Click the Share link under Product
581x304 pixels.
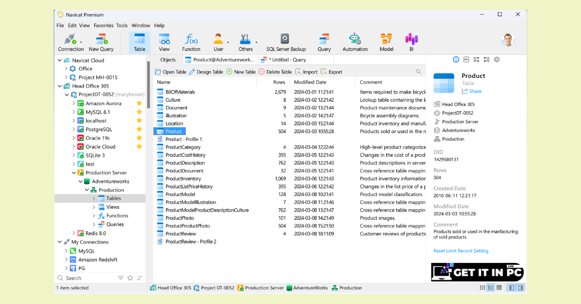(472, 91)
